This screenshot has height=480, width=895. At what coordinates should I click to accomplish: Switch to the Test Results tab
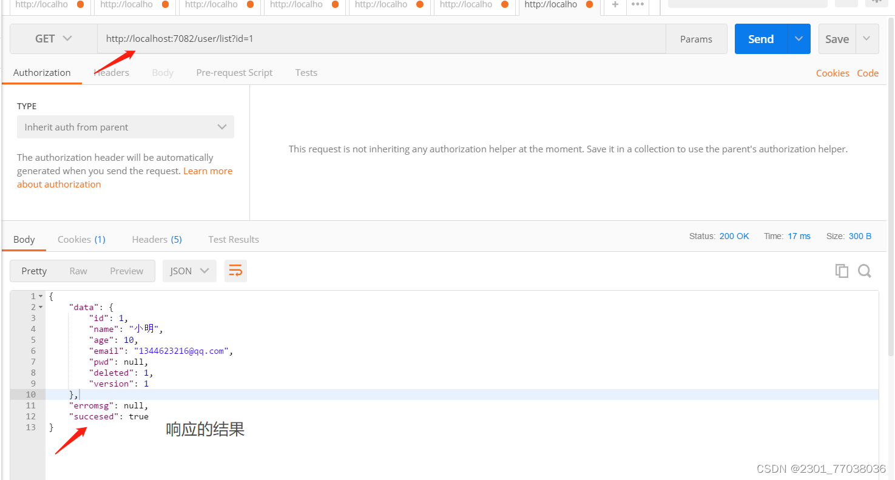click(x=233, y=239)
